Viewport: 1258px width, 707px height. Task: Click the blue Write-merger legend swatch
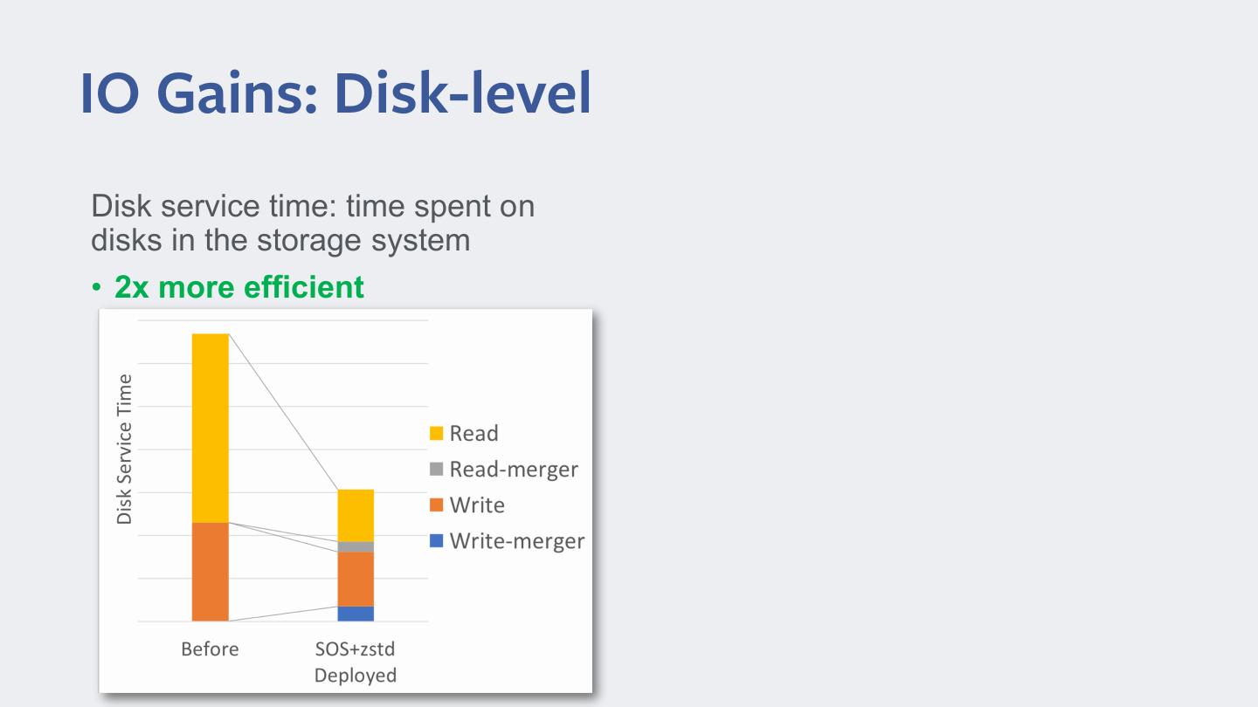click(x=436, y=540)
